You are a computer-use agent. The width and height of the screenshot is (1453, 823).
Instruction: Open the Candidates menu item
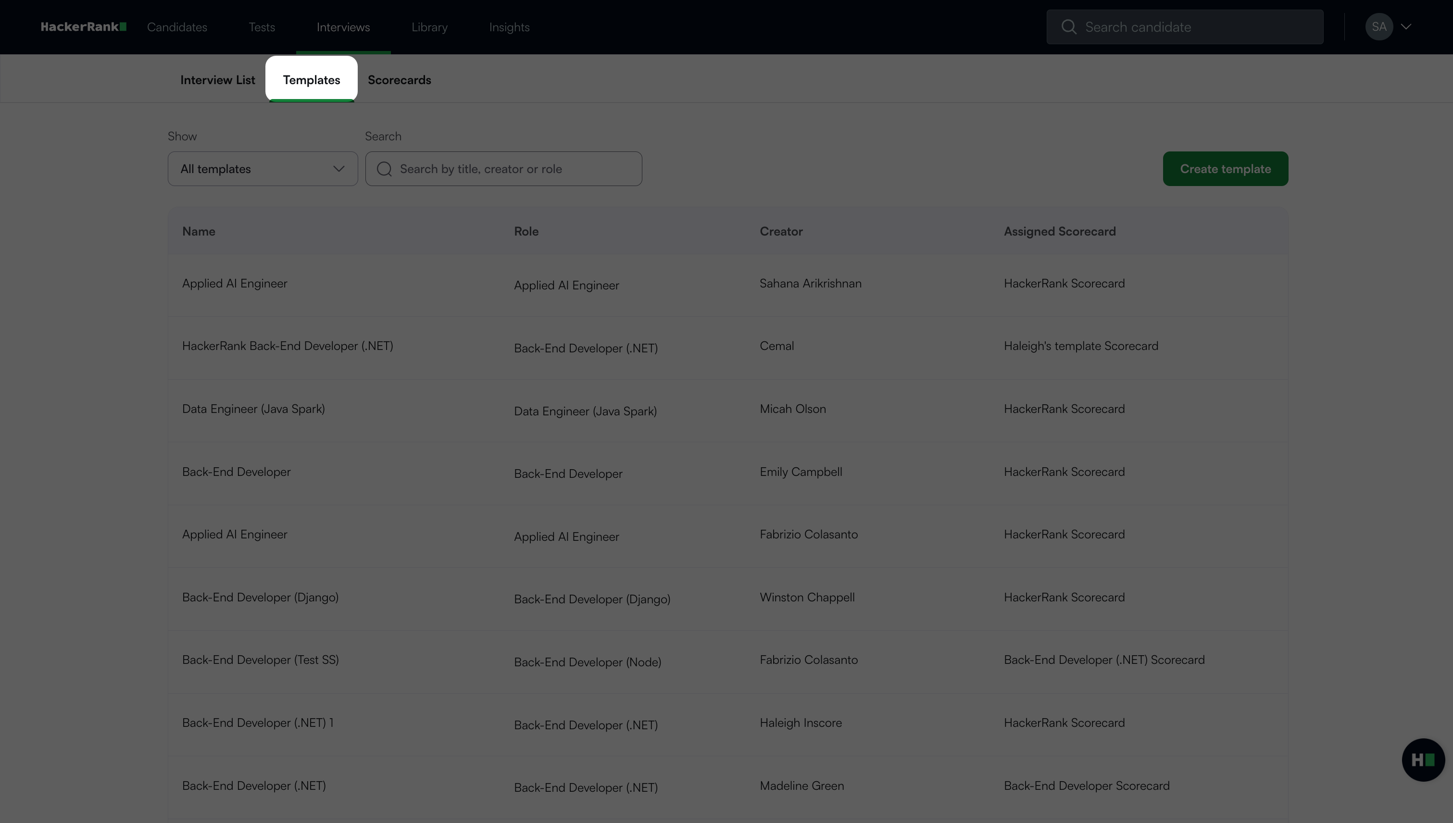[x=177, y=27]
